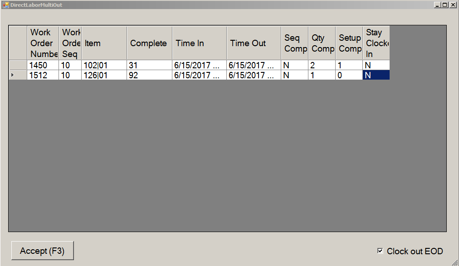Click the DirectLaborMultiOut title bar app icon
Screen dimensions: 459x266
pos(6,5)
